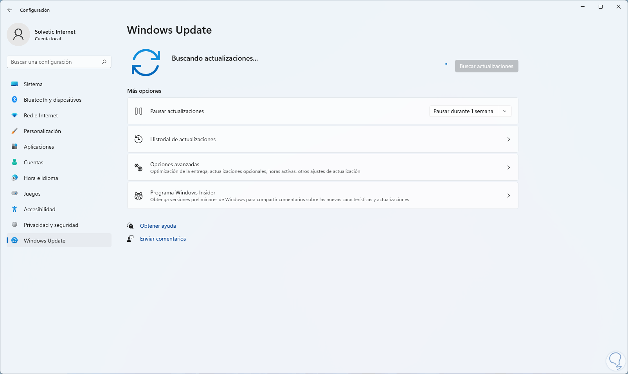The width and height of the screenshot is (628, 374).
Task: Click the Personalización paintbrush icon
Action: pos(14,131)
